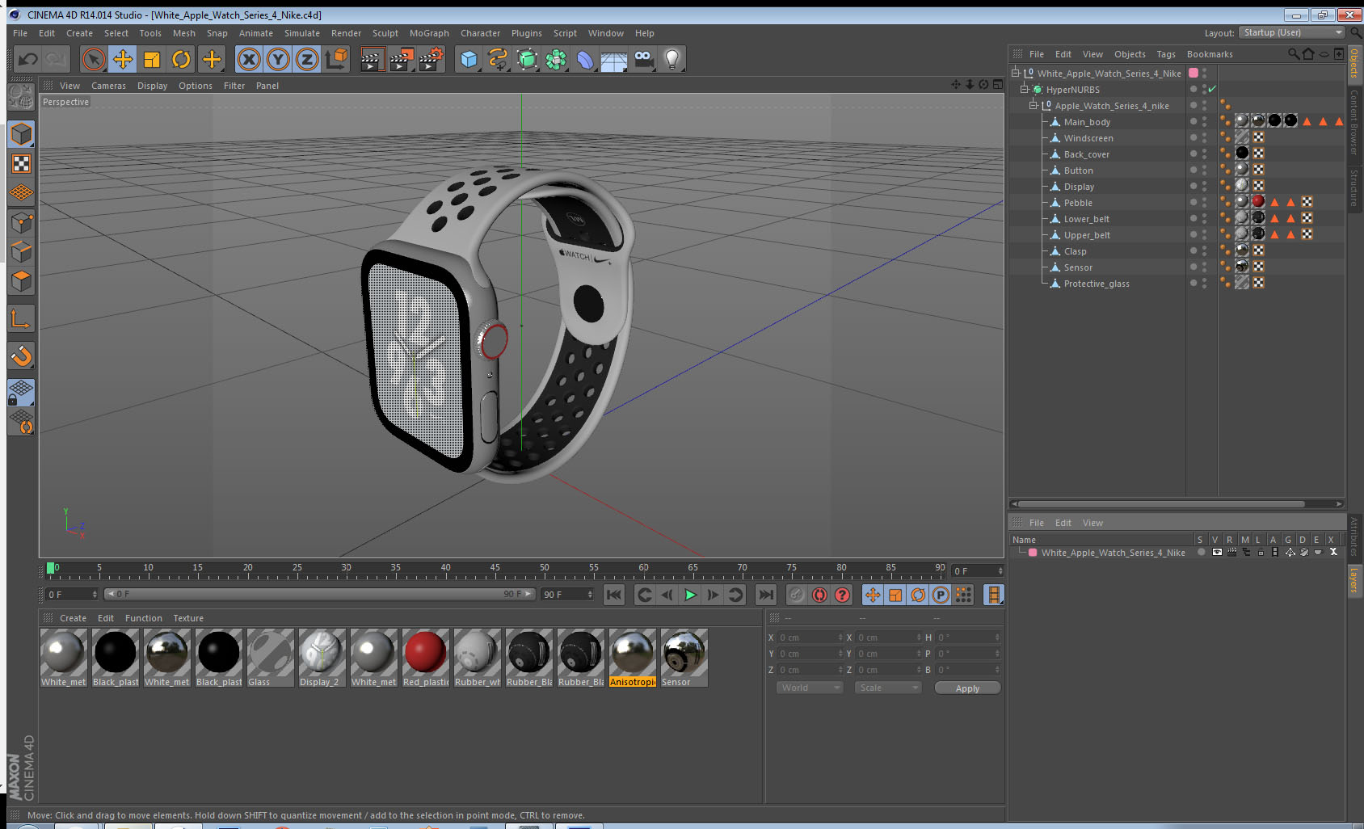Toggle position keyframe recording

tap(873, 595)
